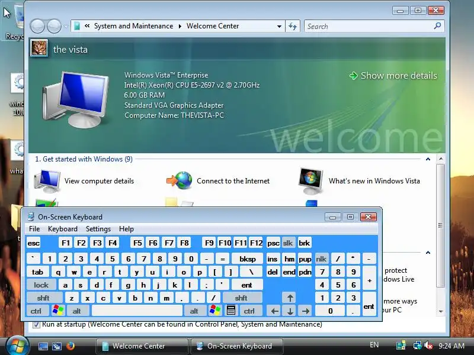Toggle the slk scroll lock key
Screen dimensions: 474x355
pos(288,243)
